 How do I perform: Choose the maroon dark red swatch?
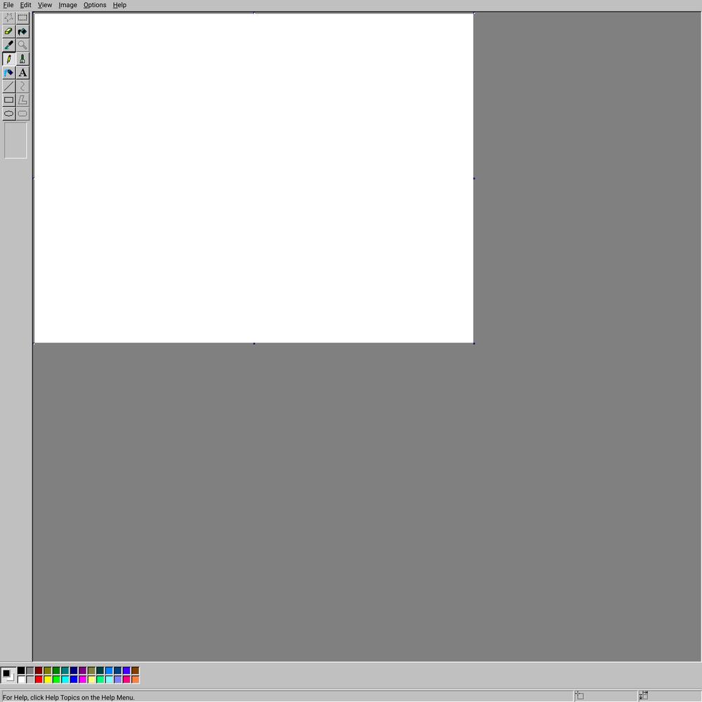[39, 670]
